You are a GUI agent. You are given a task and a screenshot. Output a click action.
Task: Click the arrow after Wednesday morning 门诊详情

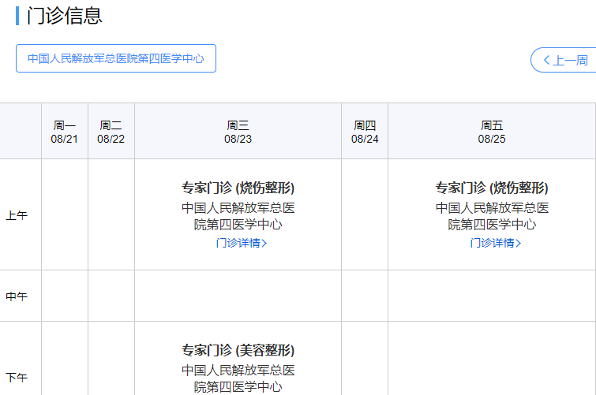click(x=264, y=243)
